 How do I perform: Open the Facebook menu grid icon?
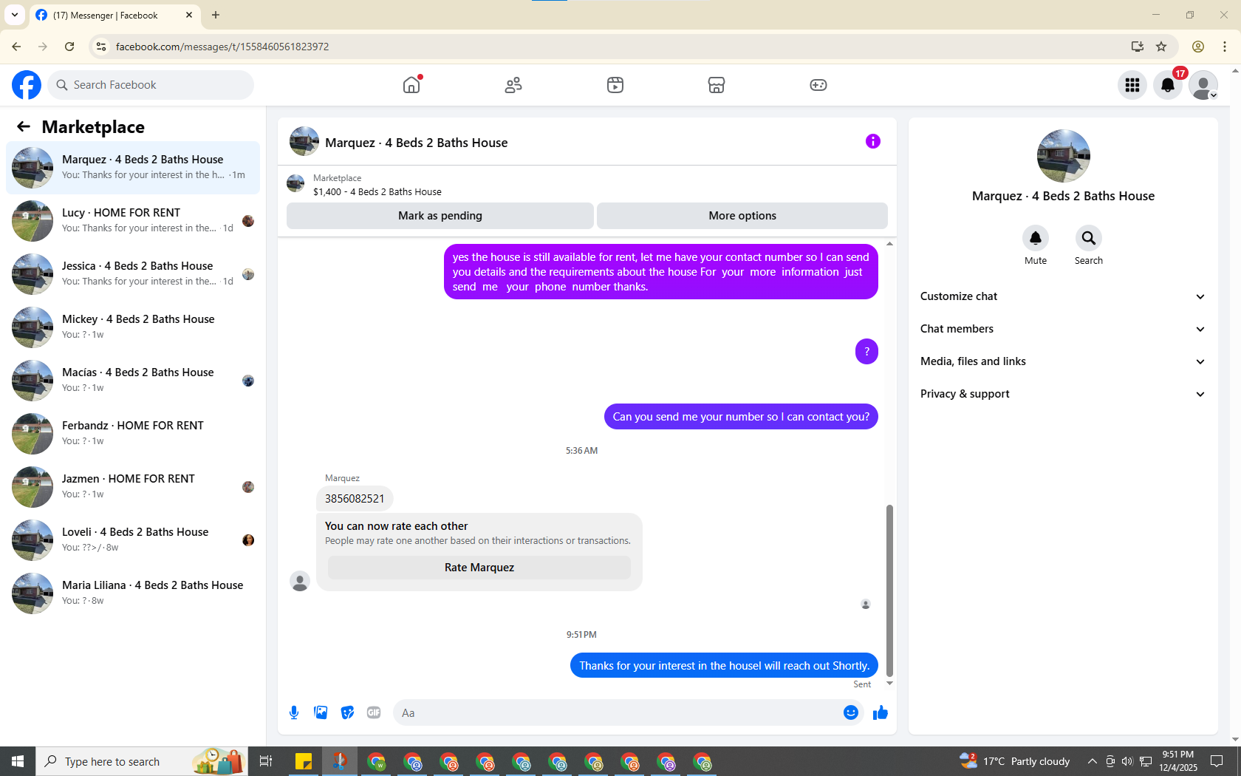1132,85
